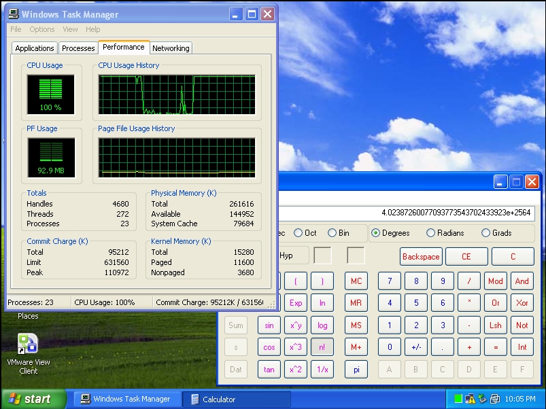
Task: Click the equals button in Calculator
Action: [496, 347]
